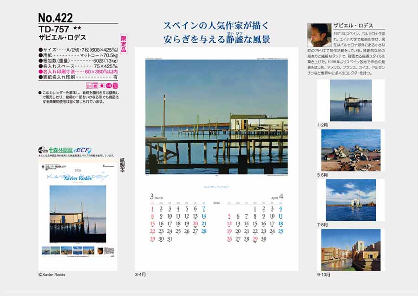Click the product name ザビエル・ロデス under TD-757
418x296 pixels.
(62, 38)
